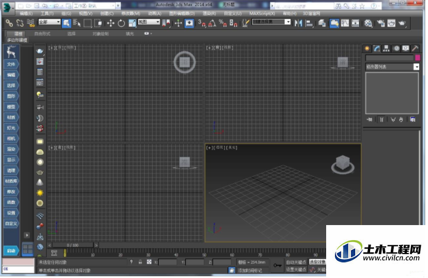
Task: Click the Use Pivot Point Center icon
Action: pyautogui.click(x=166, y=23)
